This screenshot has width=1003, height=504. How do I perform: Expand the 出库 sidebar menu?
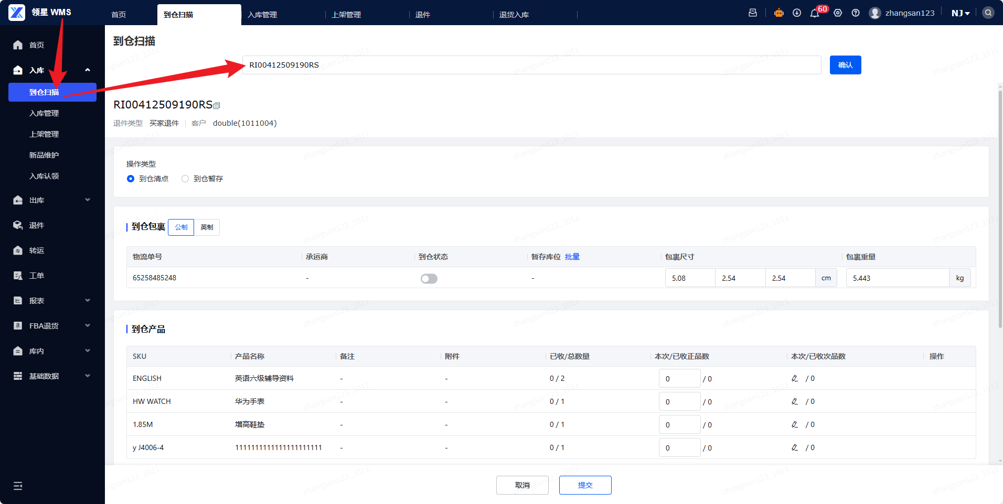(x=52, y=200)
